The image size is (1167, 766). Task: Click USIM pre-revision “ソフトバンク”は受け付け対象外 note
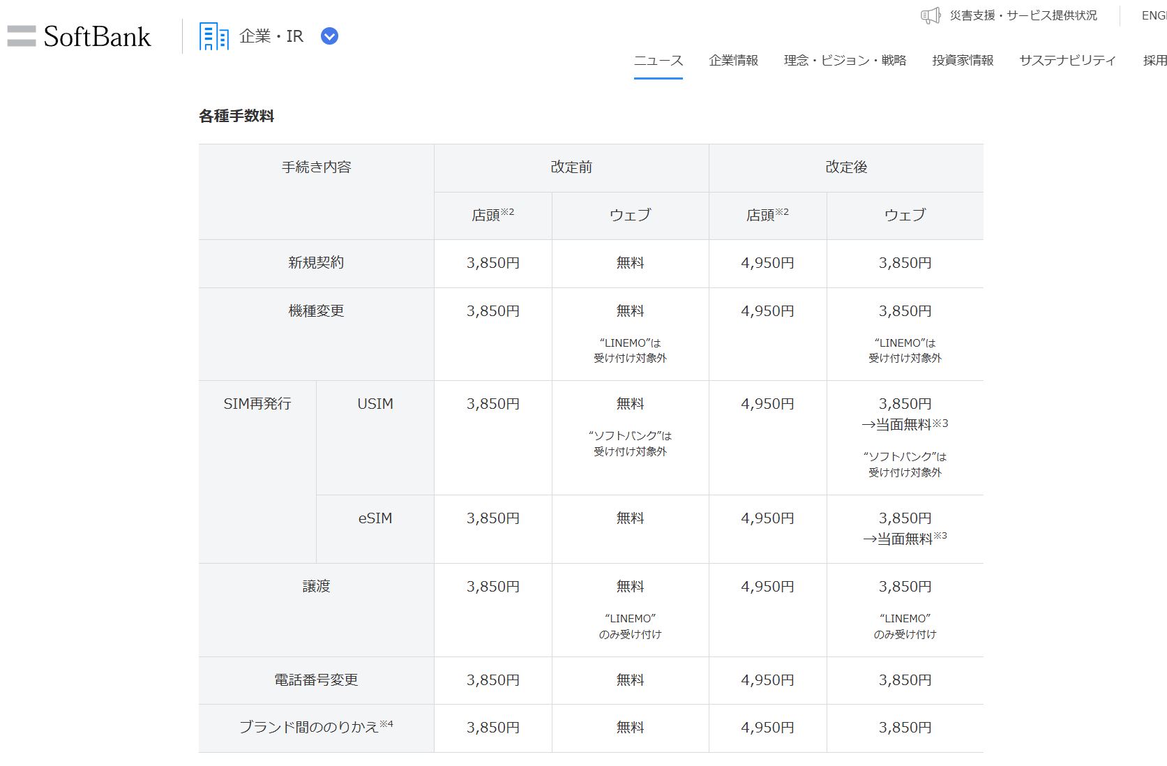point(630,444)
